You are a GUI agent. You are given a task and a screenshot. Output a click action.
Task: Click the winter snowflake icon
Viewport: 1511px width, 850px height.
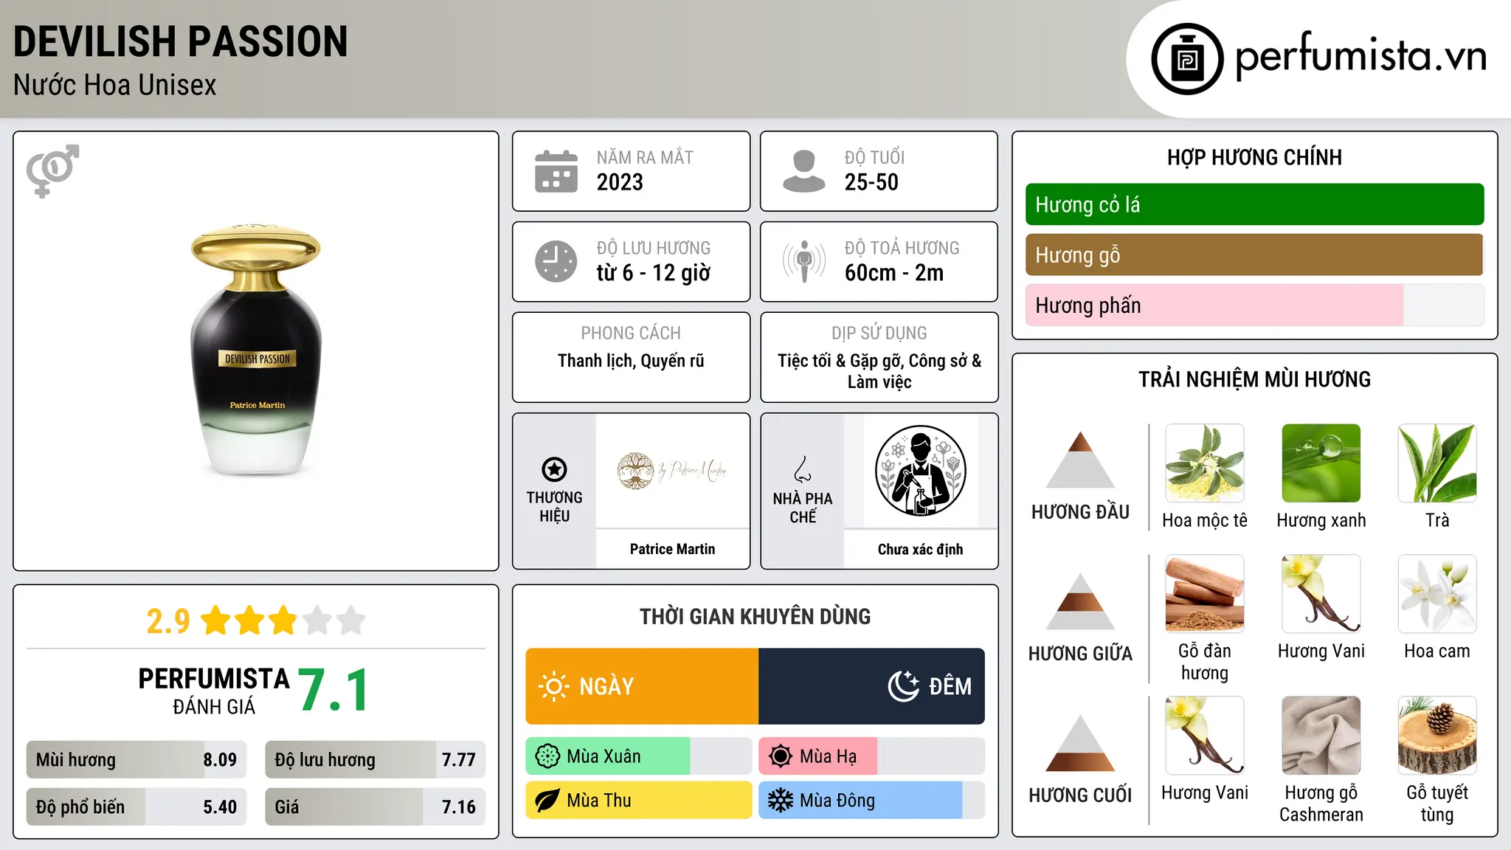tap(781, 801)
